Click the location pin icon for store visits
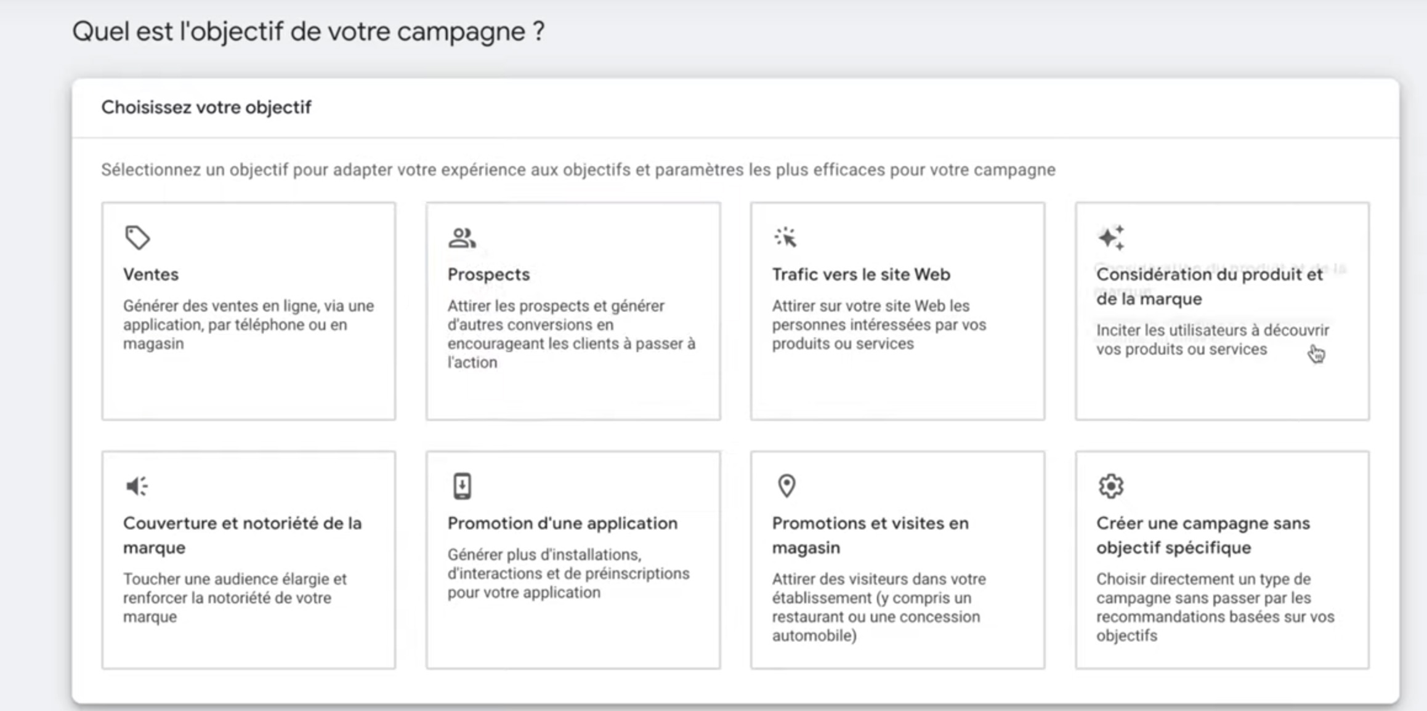The height and width of the screenshot is (711, 1427). [786, 486]
